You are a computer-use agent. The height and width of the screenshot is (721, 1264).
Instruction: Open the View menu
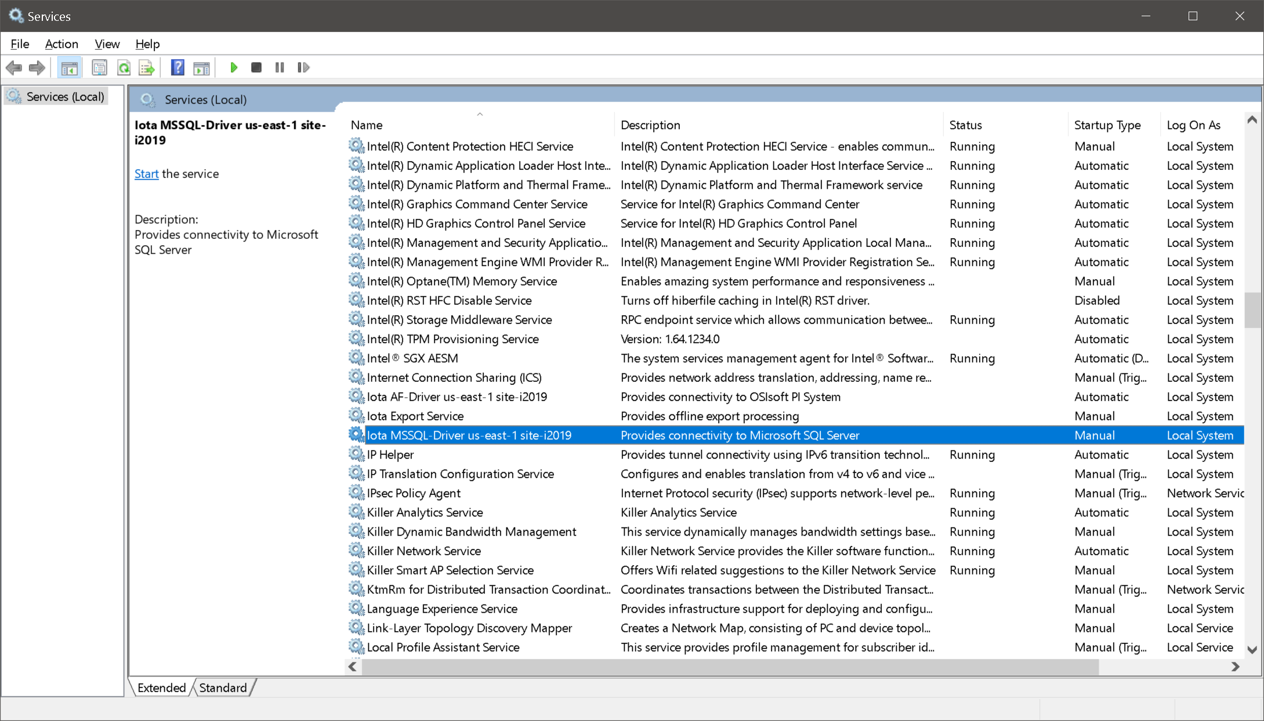(107, 44)
